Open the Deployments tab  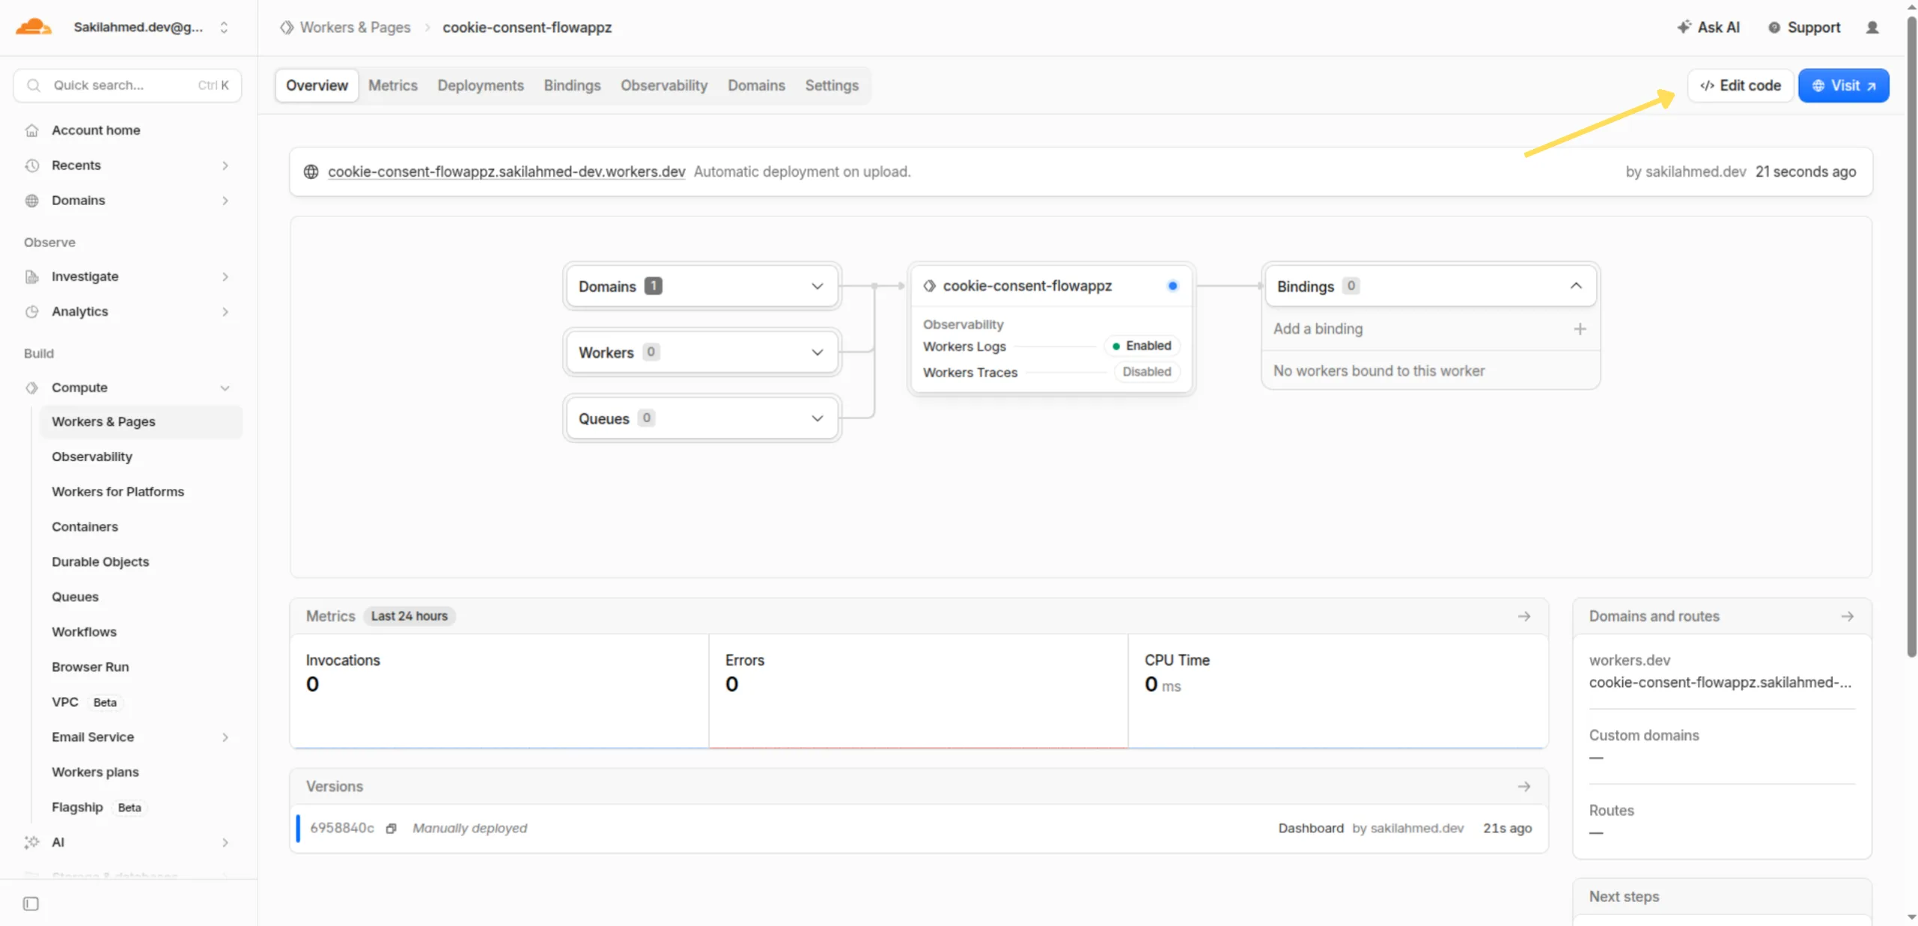[x=481, y=85]
